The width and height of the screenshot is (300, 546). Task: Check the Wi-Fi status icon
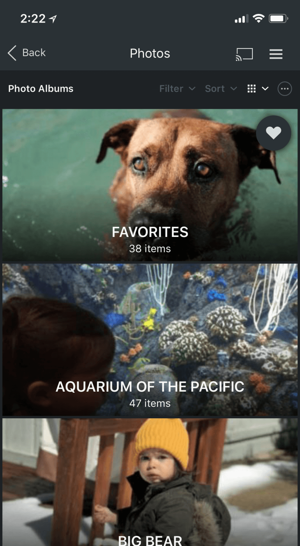(258, 18)
